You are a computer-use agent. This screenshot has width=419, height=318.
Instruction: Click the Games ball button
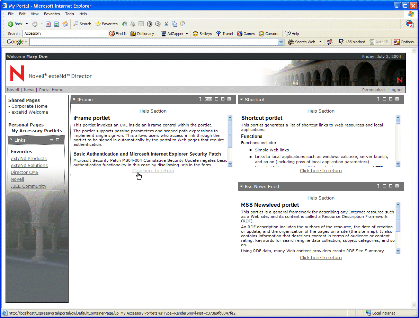tap(246, 34)
